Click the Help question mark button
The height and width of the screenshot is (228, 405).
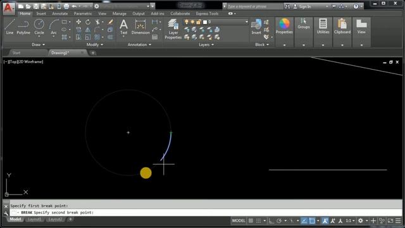coord(356,6)
